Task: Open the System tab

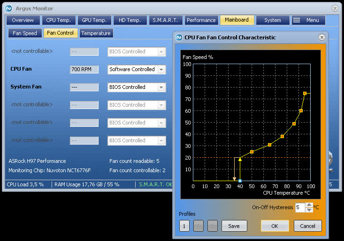Action: pyautogui.click(x=273, y=20)
